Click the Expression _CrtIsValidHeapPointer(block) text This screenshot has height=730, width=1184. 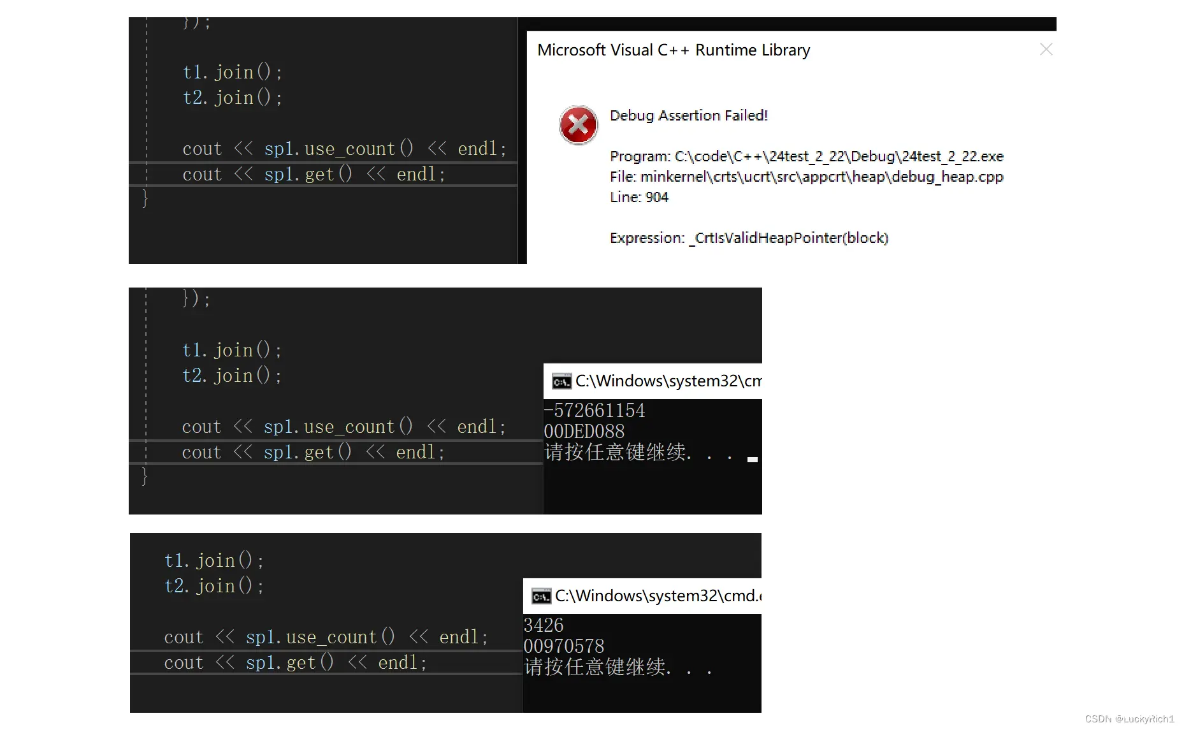pyautogui.click(x=749, y=238)
